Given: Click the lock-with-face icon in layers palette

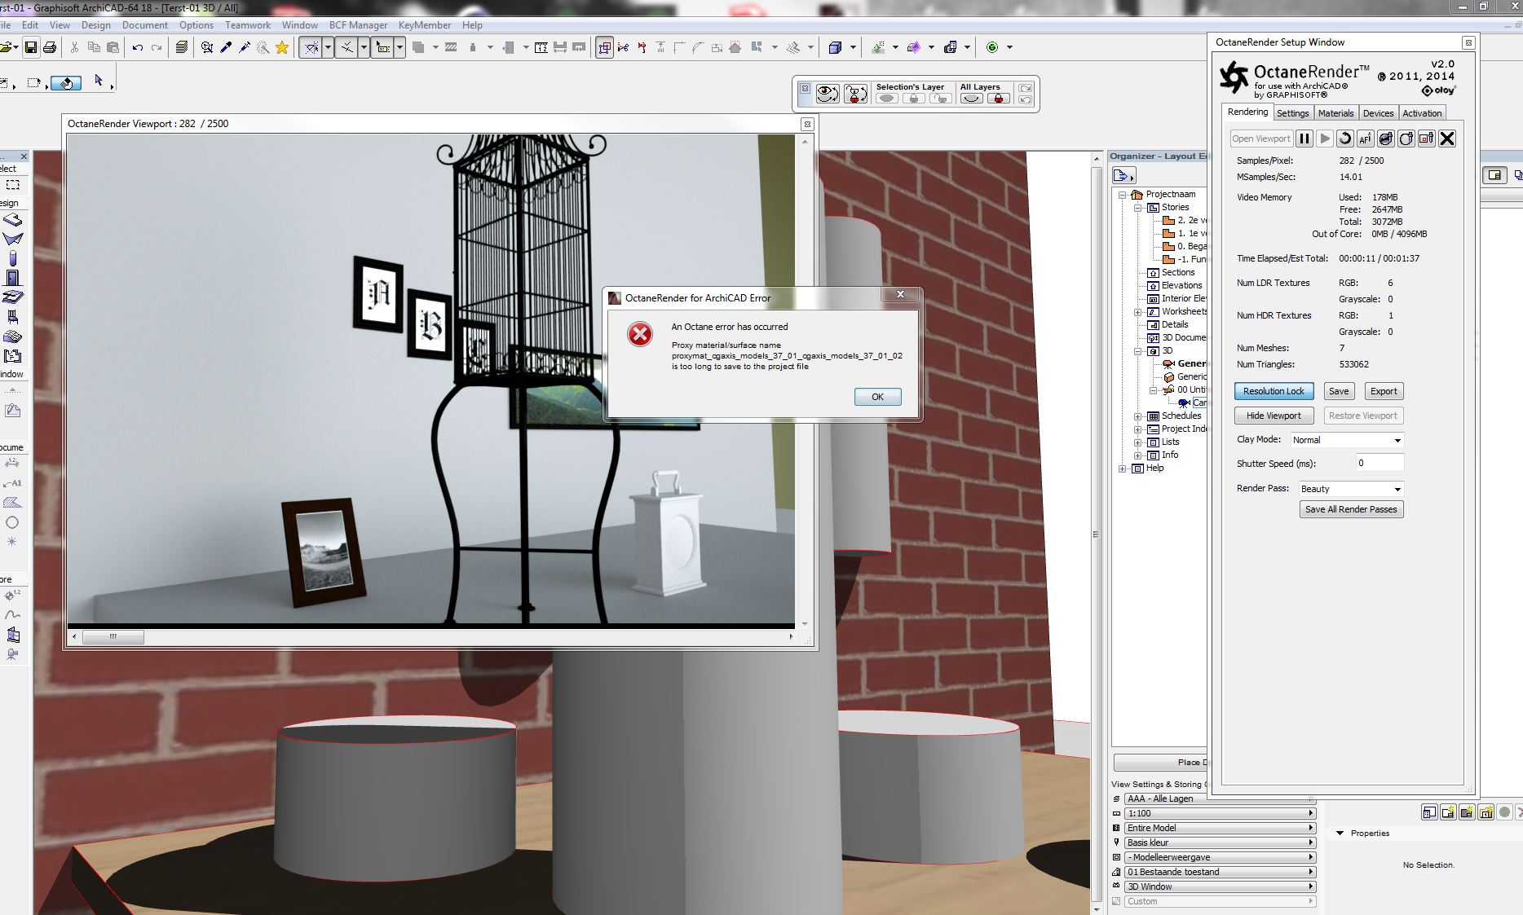Looking at the screenshot, I should 855,94.
